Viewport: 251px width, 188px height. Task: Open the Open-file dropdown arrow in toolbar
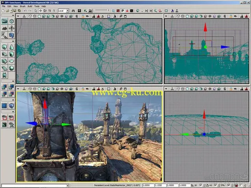(x=11, y=11)
